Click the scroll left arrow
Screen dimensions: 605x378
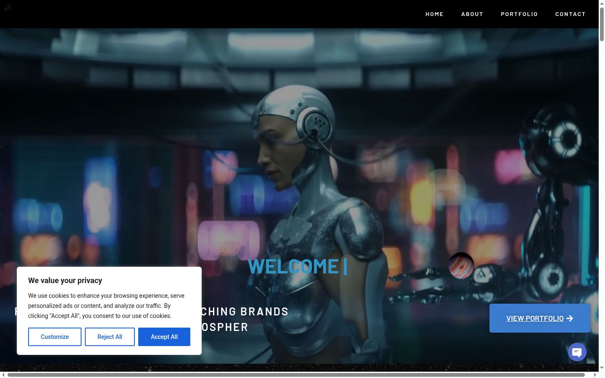click(3, 375)
